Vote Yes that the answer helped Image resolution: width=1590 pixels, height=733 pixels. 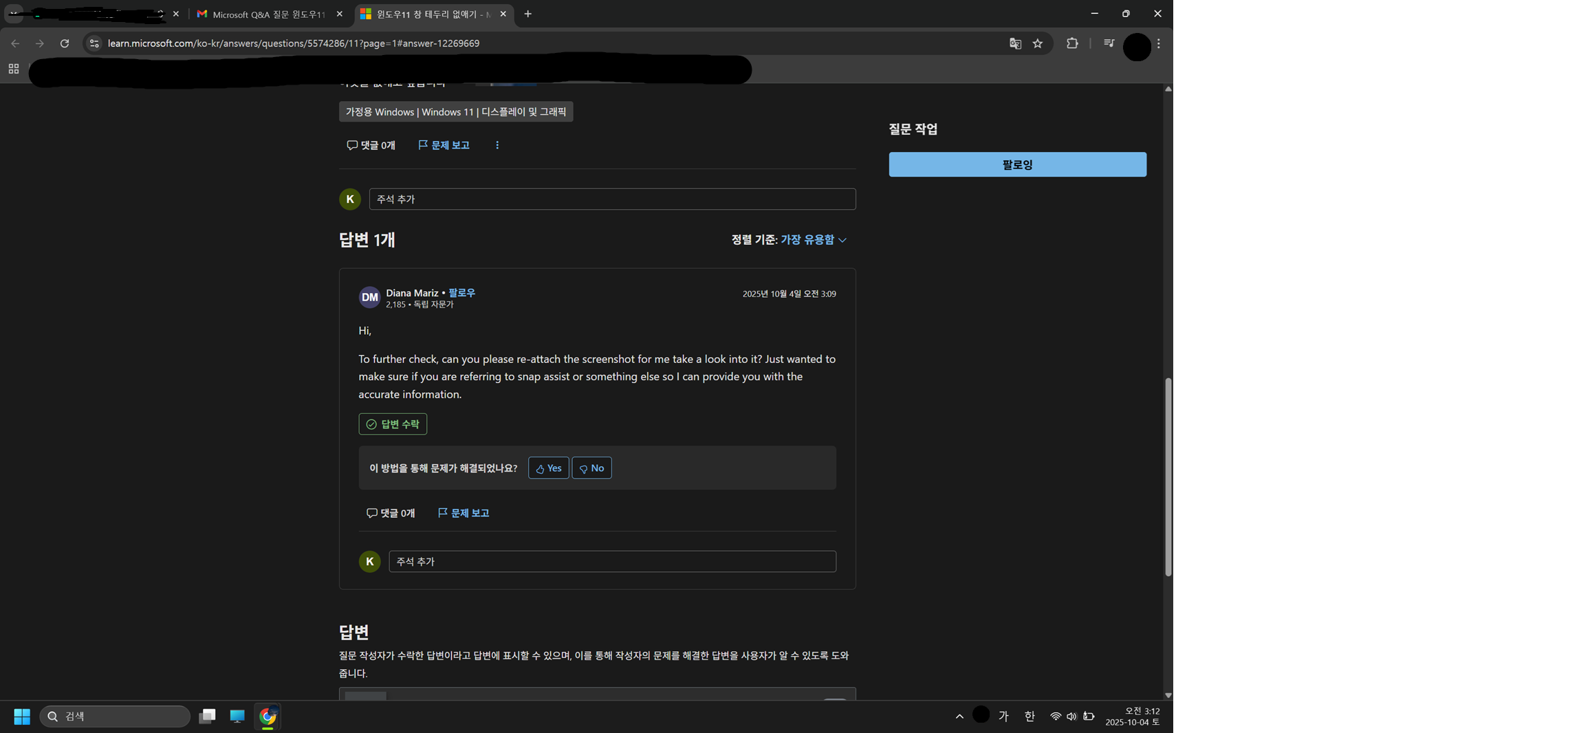click(x=548, y=468)
